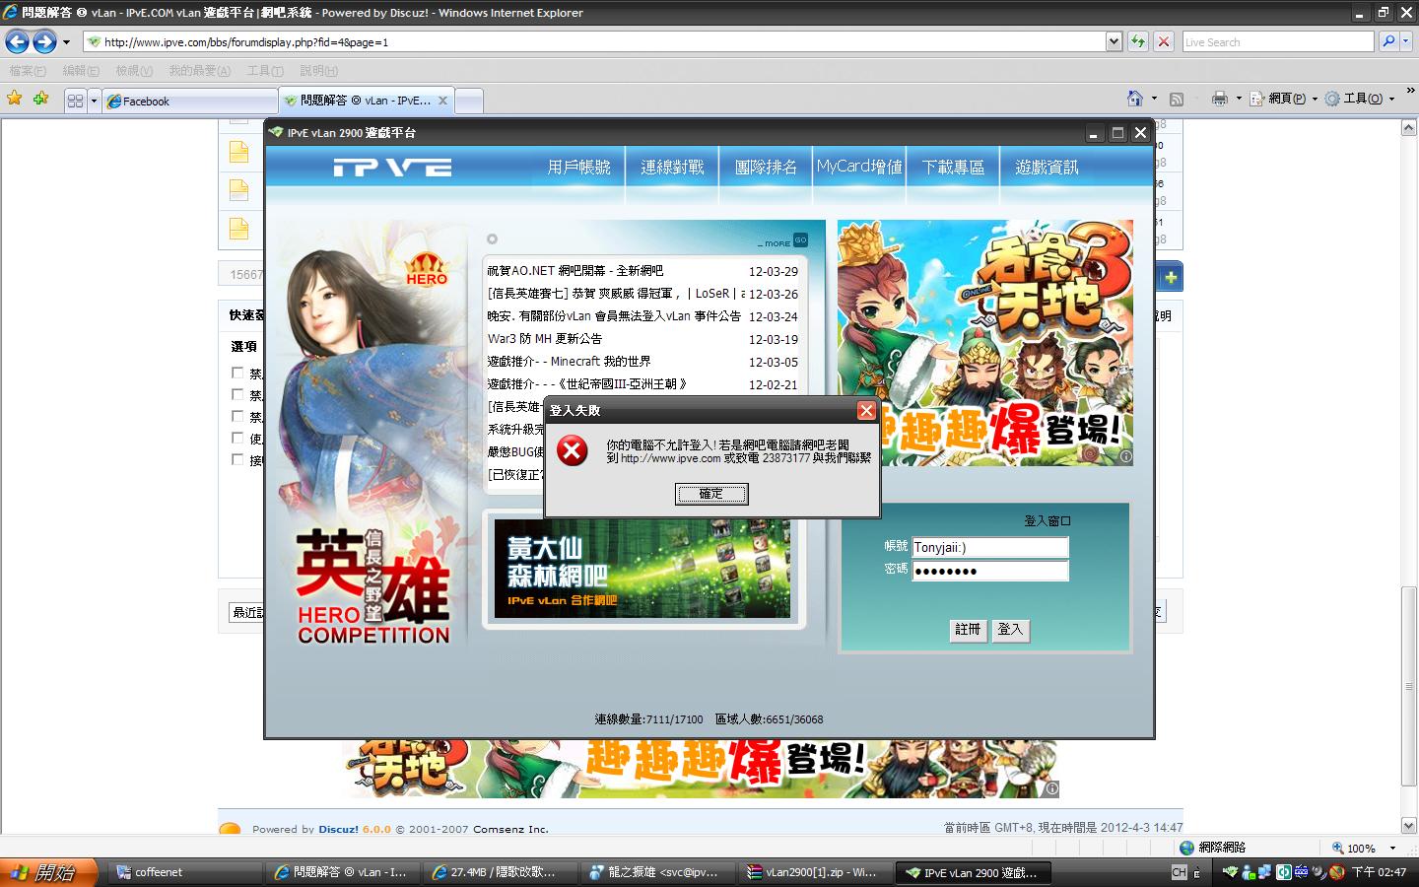1419x887 pixels.
Task: Open the Quick Tabs tab list dropdown
Action: pos(94,101)
